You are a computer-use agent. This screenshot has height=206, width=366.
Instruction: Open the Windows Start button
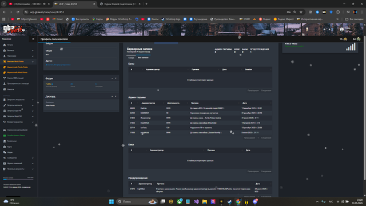112,201
